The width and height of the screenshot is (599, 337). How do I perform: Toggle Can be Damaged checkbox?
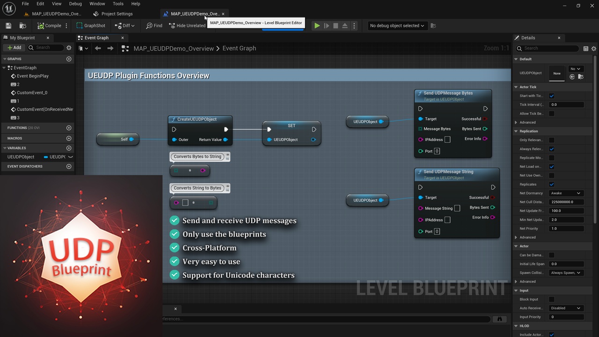click(552, 255)
